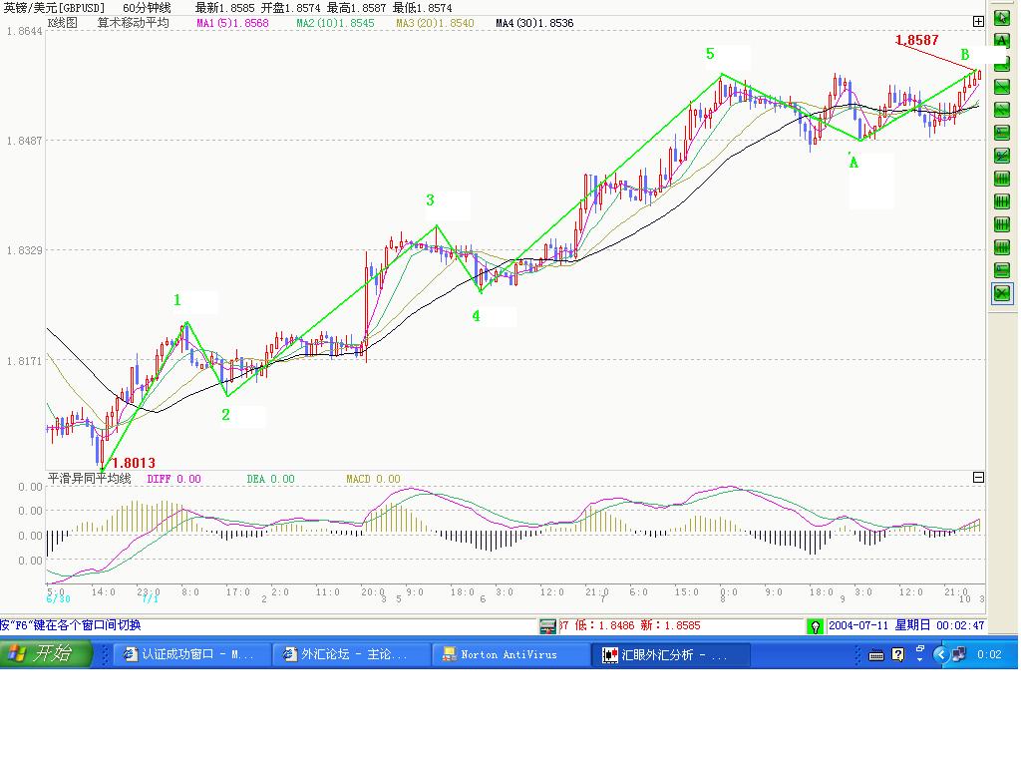1021x766 pixels.
Task: Click the network computers tray icon
Action: coord(958,654)
